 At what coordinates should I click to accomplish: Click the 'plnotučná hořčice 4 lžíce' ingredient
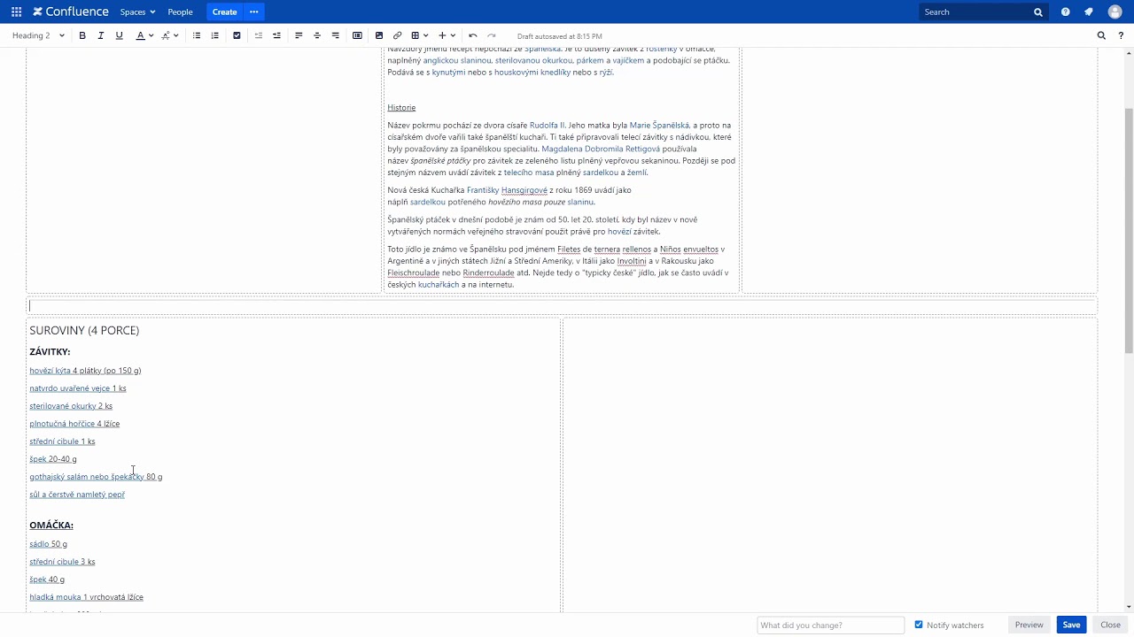pos(74,424)
